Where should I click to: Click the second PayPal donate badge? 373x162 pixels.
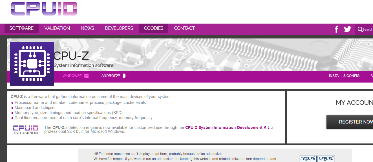[326, 159]
